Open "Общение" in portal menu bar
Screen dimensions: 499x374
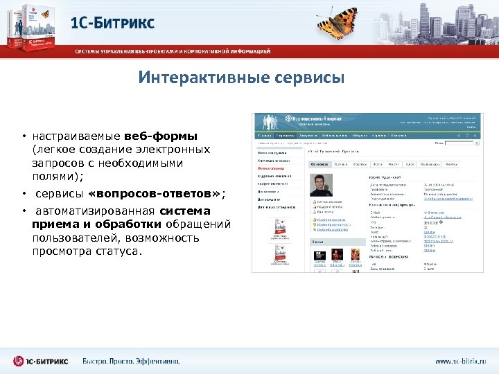click(x=360, y=136)
